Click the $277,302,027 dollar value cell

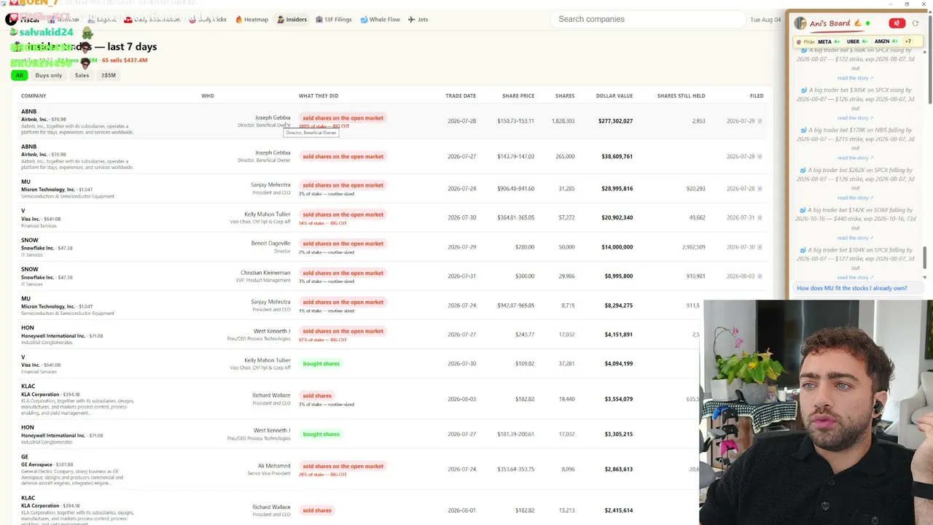coord(615,121)
